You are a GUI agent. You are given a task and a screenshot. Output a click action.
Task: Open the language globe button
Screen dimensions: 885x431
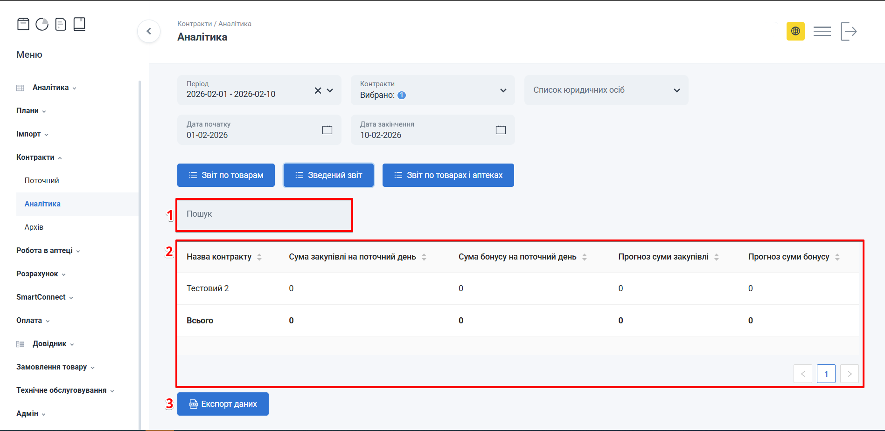pyautogui.click(x=795, y=31)
